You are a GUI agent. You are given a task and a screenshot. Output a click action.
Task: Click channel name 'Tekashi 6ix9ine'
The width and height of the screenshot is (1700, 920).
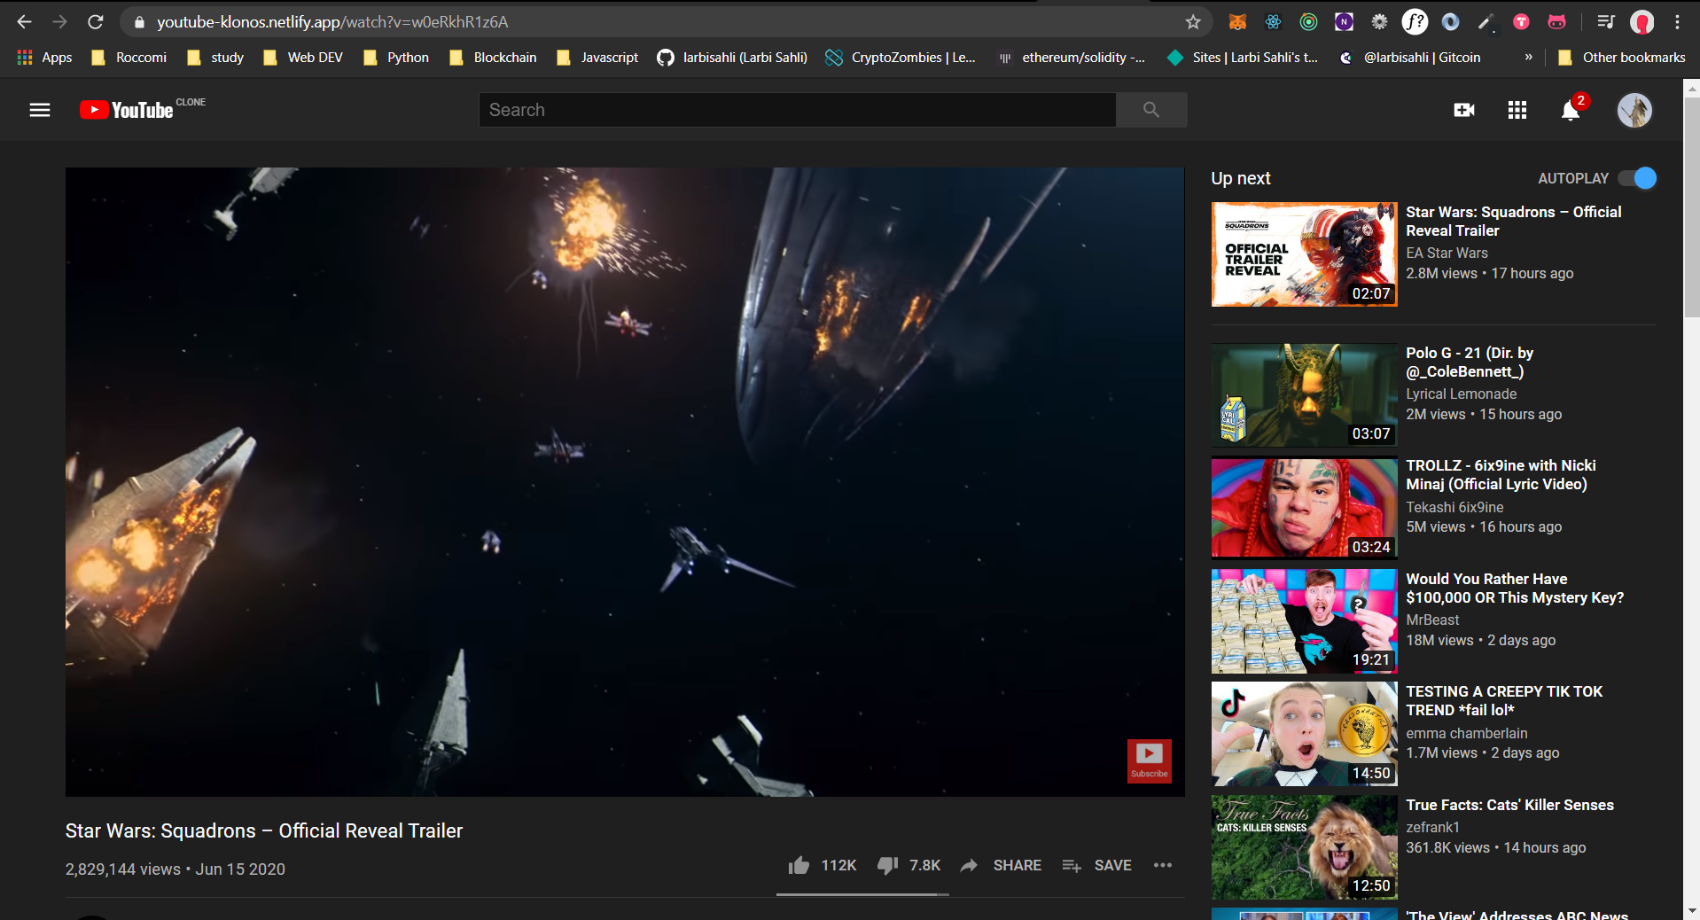click(x=1454, y=507)
